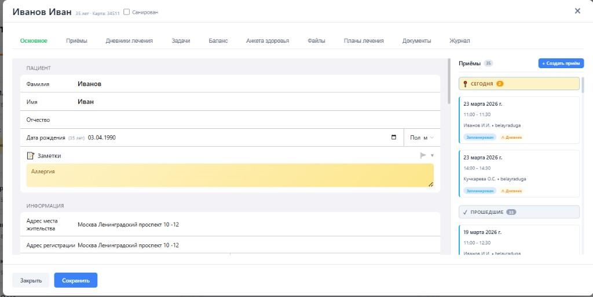Switch to the Дневники лечения tab

point(129,41)
